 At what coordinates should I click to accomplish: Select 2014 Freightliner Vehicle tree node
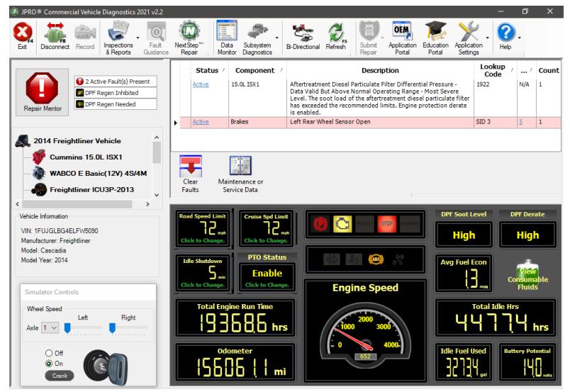77,141
